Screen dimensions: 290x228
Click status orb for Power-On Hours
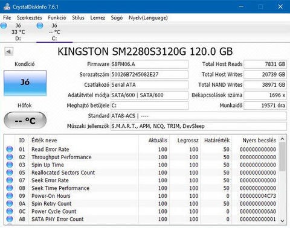(x=10, y=195)
